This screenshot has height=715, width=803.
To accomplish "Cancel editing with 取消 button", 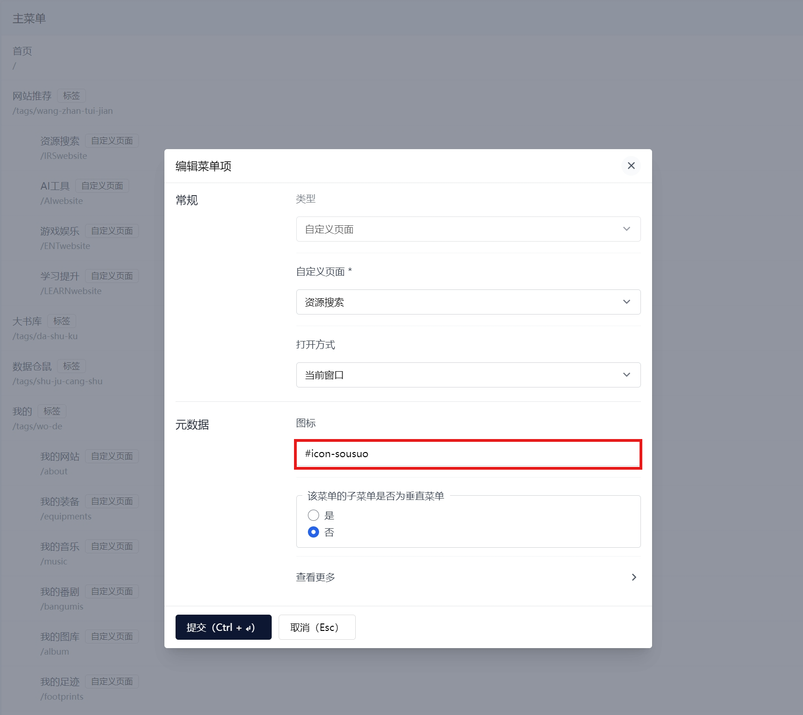I will coord(317,627).
